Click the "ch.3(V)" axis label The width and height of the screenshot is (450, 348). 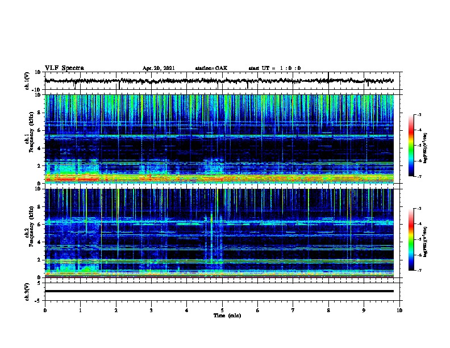coord(27,292)
